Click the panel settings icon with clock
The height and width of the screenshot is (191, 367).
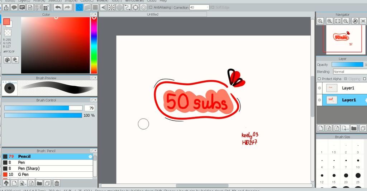38,7
